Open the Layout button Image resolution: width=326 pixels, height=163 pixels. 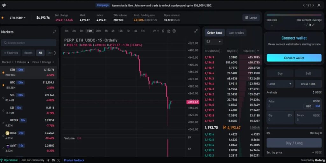click(x=251, y=18)
